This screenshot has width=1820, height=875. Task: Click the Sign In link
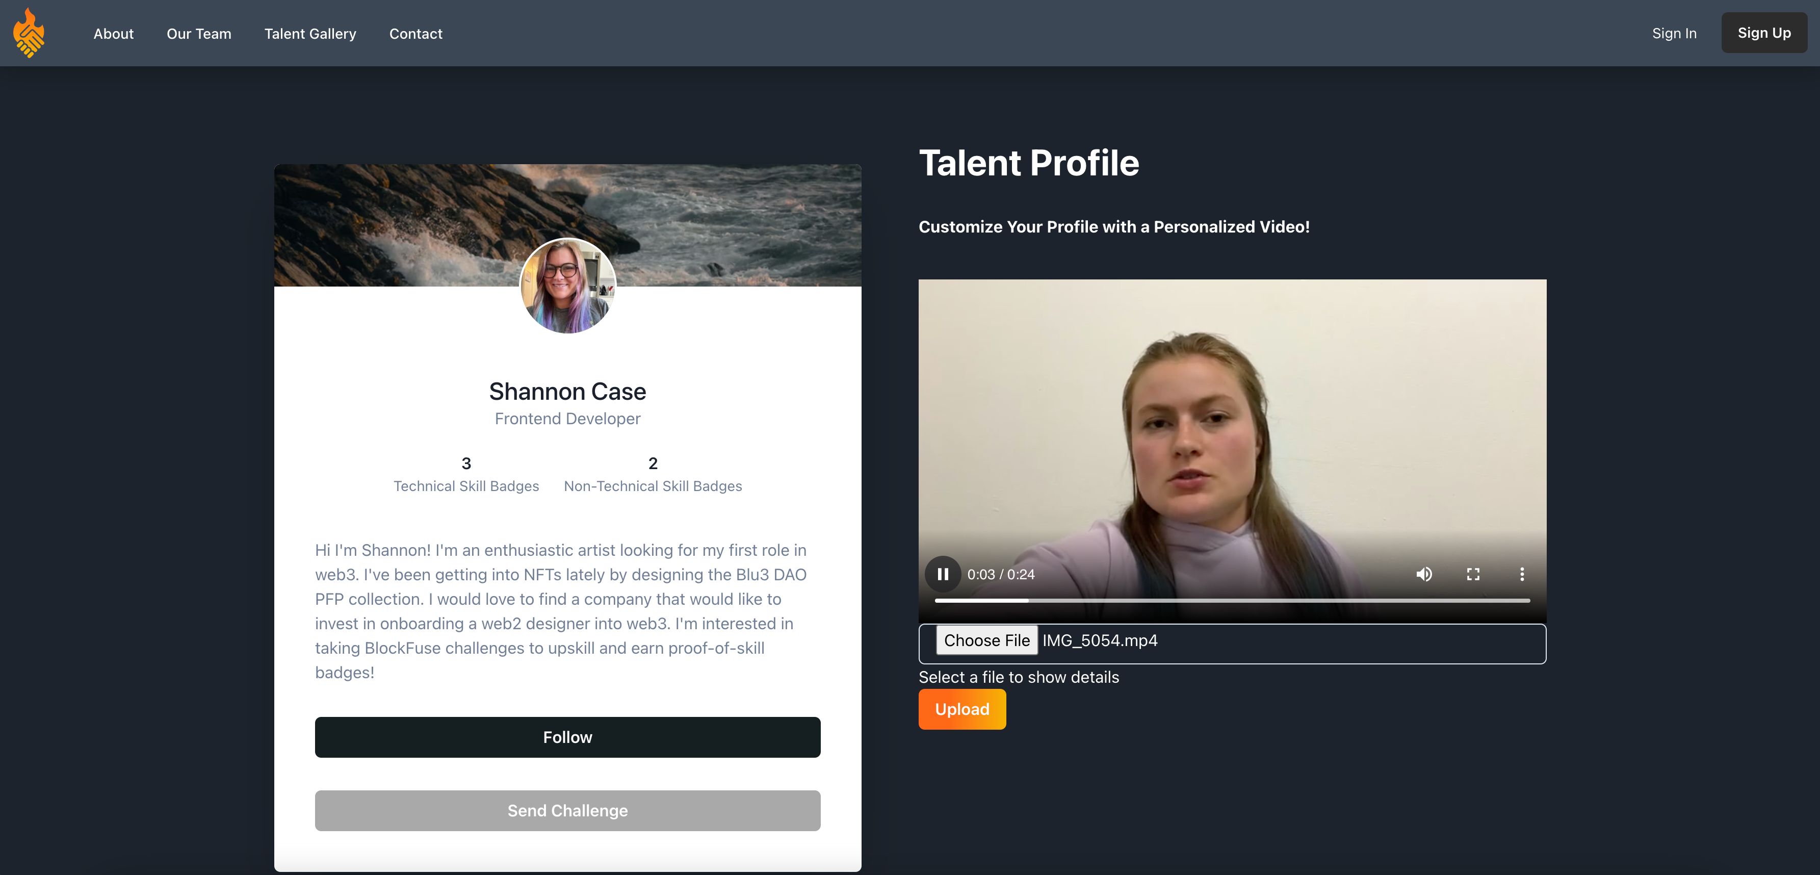pos(1674,33)
